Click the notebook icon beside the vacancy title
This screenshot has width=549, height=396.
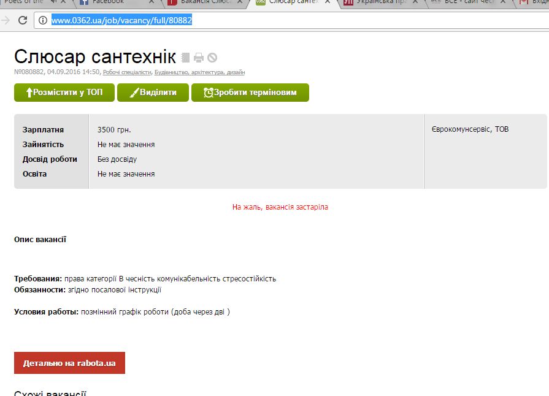click(186, 58)
